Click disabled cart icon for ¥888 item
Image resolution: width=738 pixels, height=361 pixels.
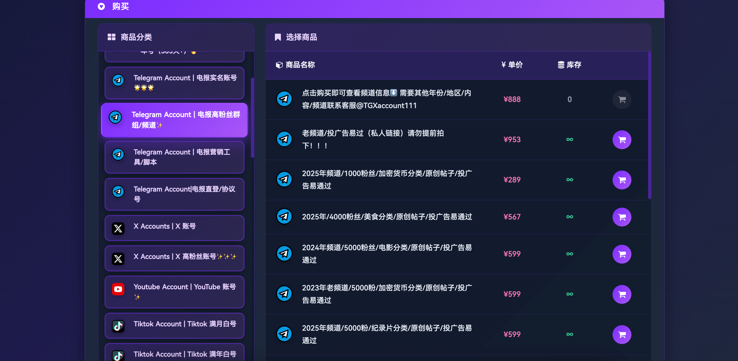[x=621, y=99]
